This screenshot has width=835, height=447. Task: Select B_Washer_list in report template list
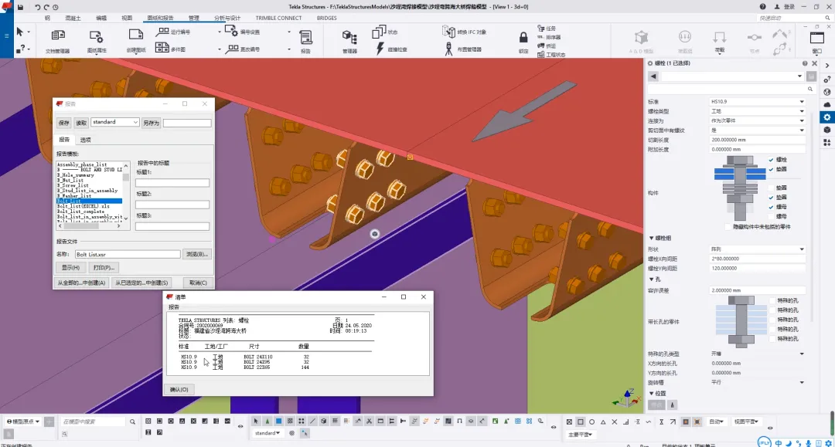tap(74, 195)
